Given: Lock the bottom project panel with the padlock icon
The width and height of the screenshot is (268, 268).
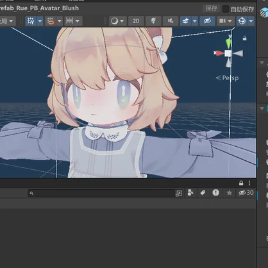Looking at the screenshot, I should (241, 183).
